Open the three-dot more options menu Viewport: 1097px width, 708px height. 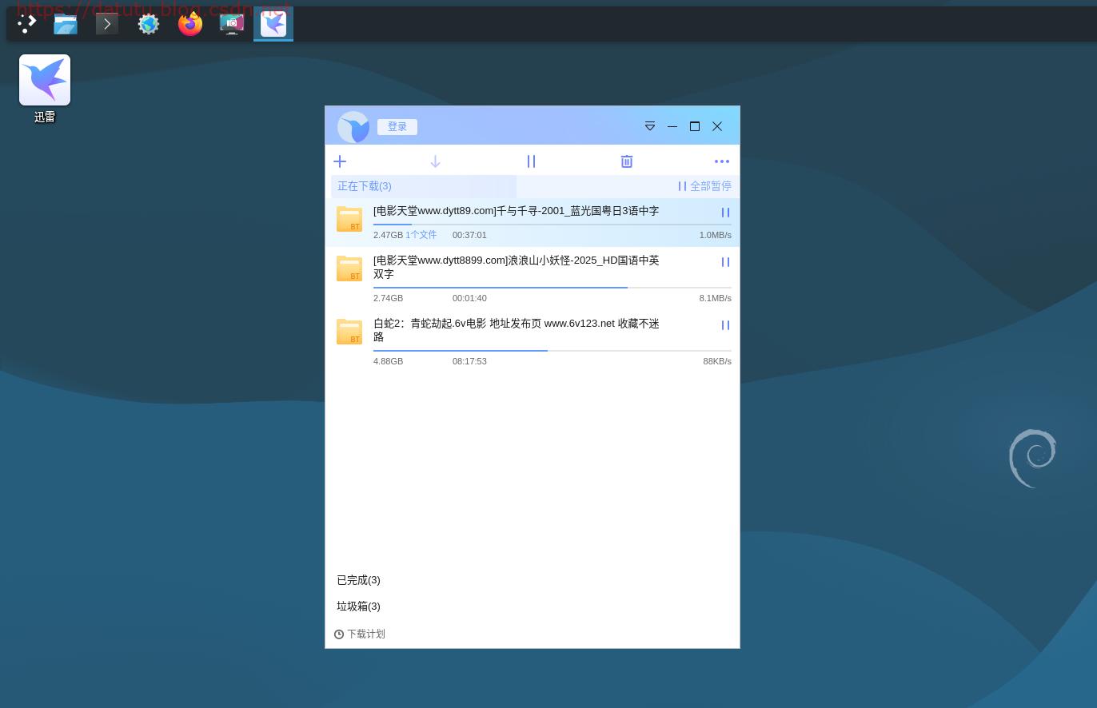(722, 161)
